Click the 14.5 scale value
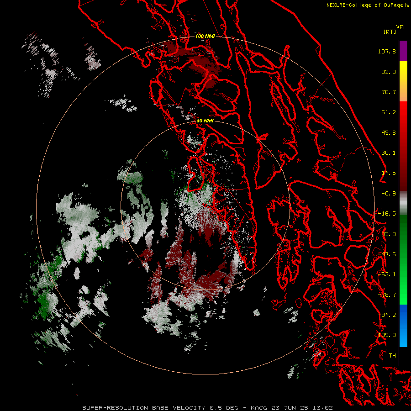The width and height of the screenshot is (411, 411). tap(389, 173)
